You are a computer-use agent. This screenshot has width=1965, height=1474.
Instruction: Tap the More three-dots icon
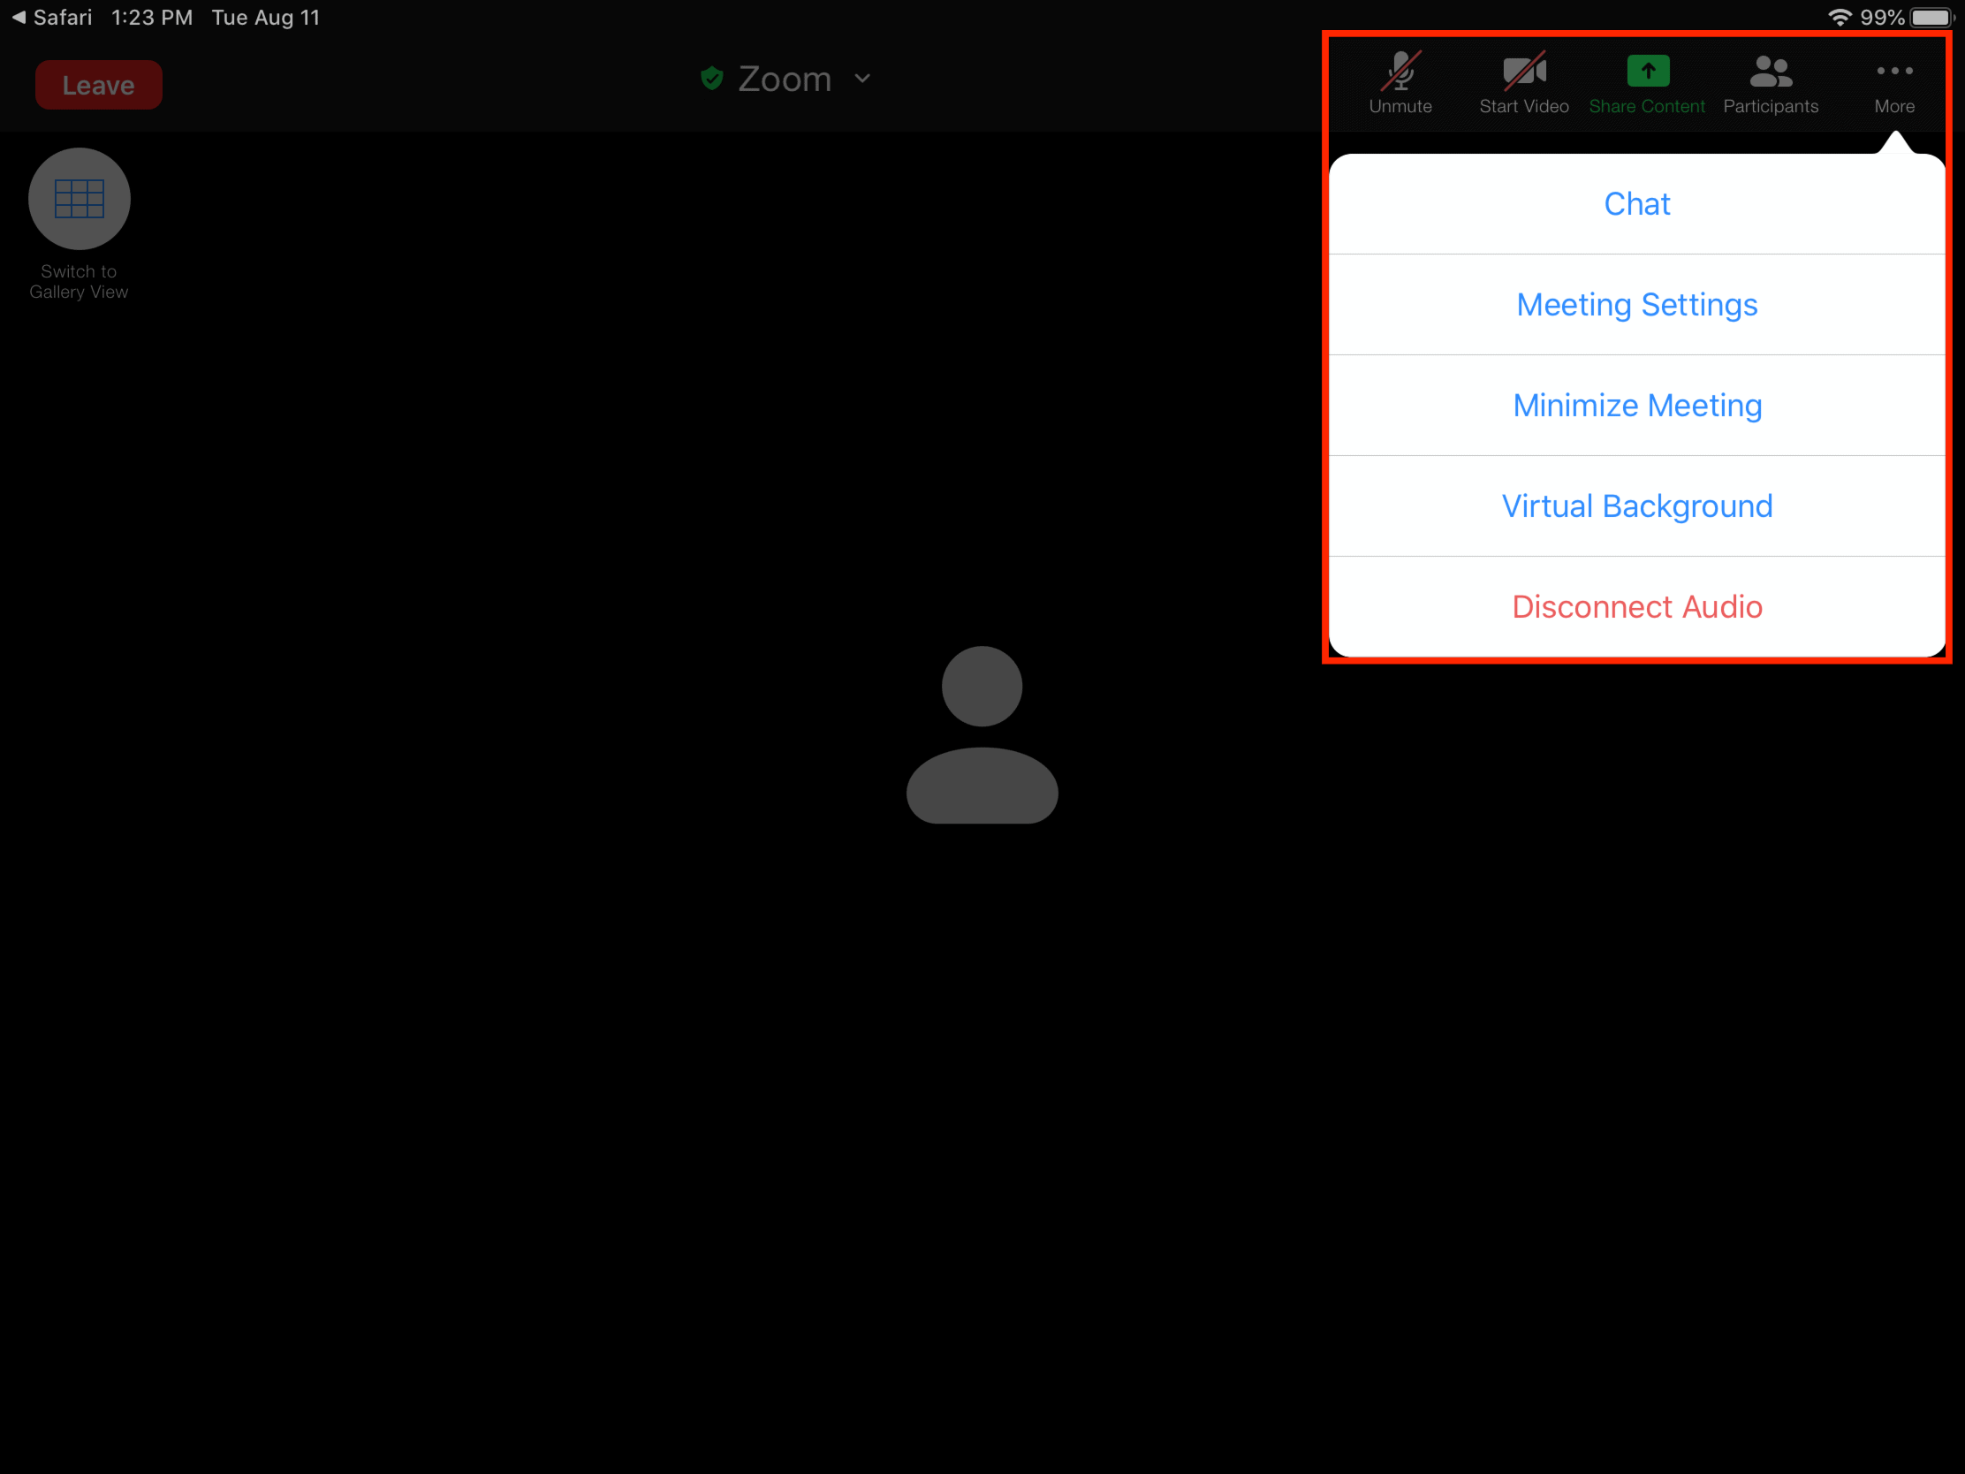(x=1894, y=71)
